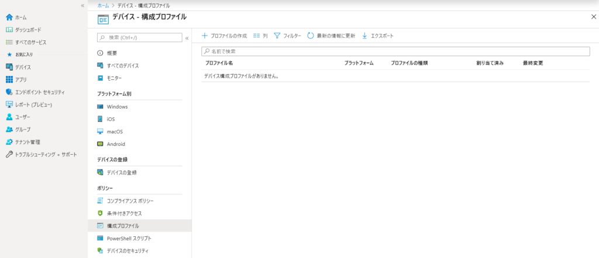Image resolution: width=599 pixels, height=258 pixels.
Task: Click the デバイス構成プロファイルがありません message
Action: tap(241, 76)
